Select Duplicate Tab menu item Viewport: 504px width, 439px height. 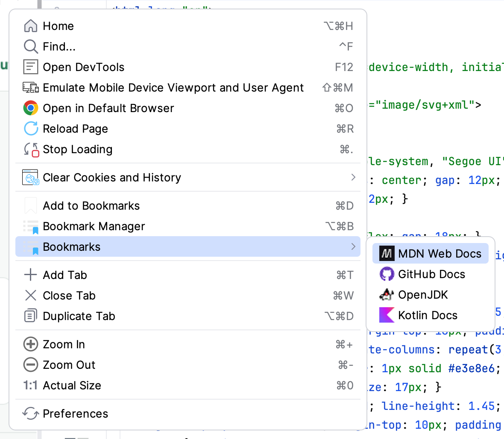[188, 316]
